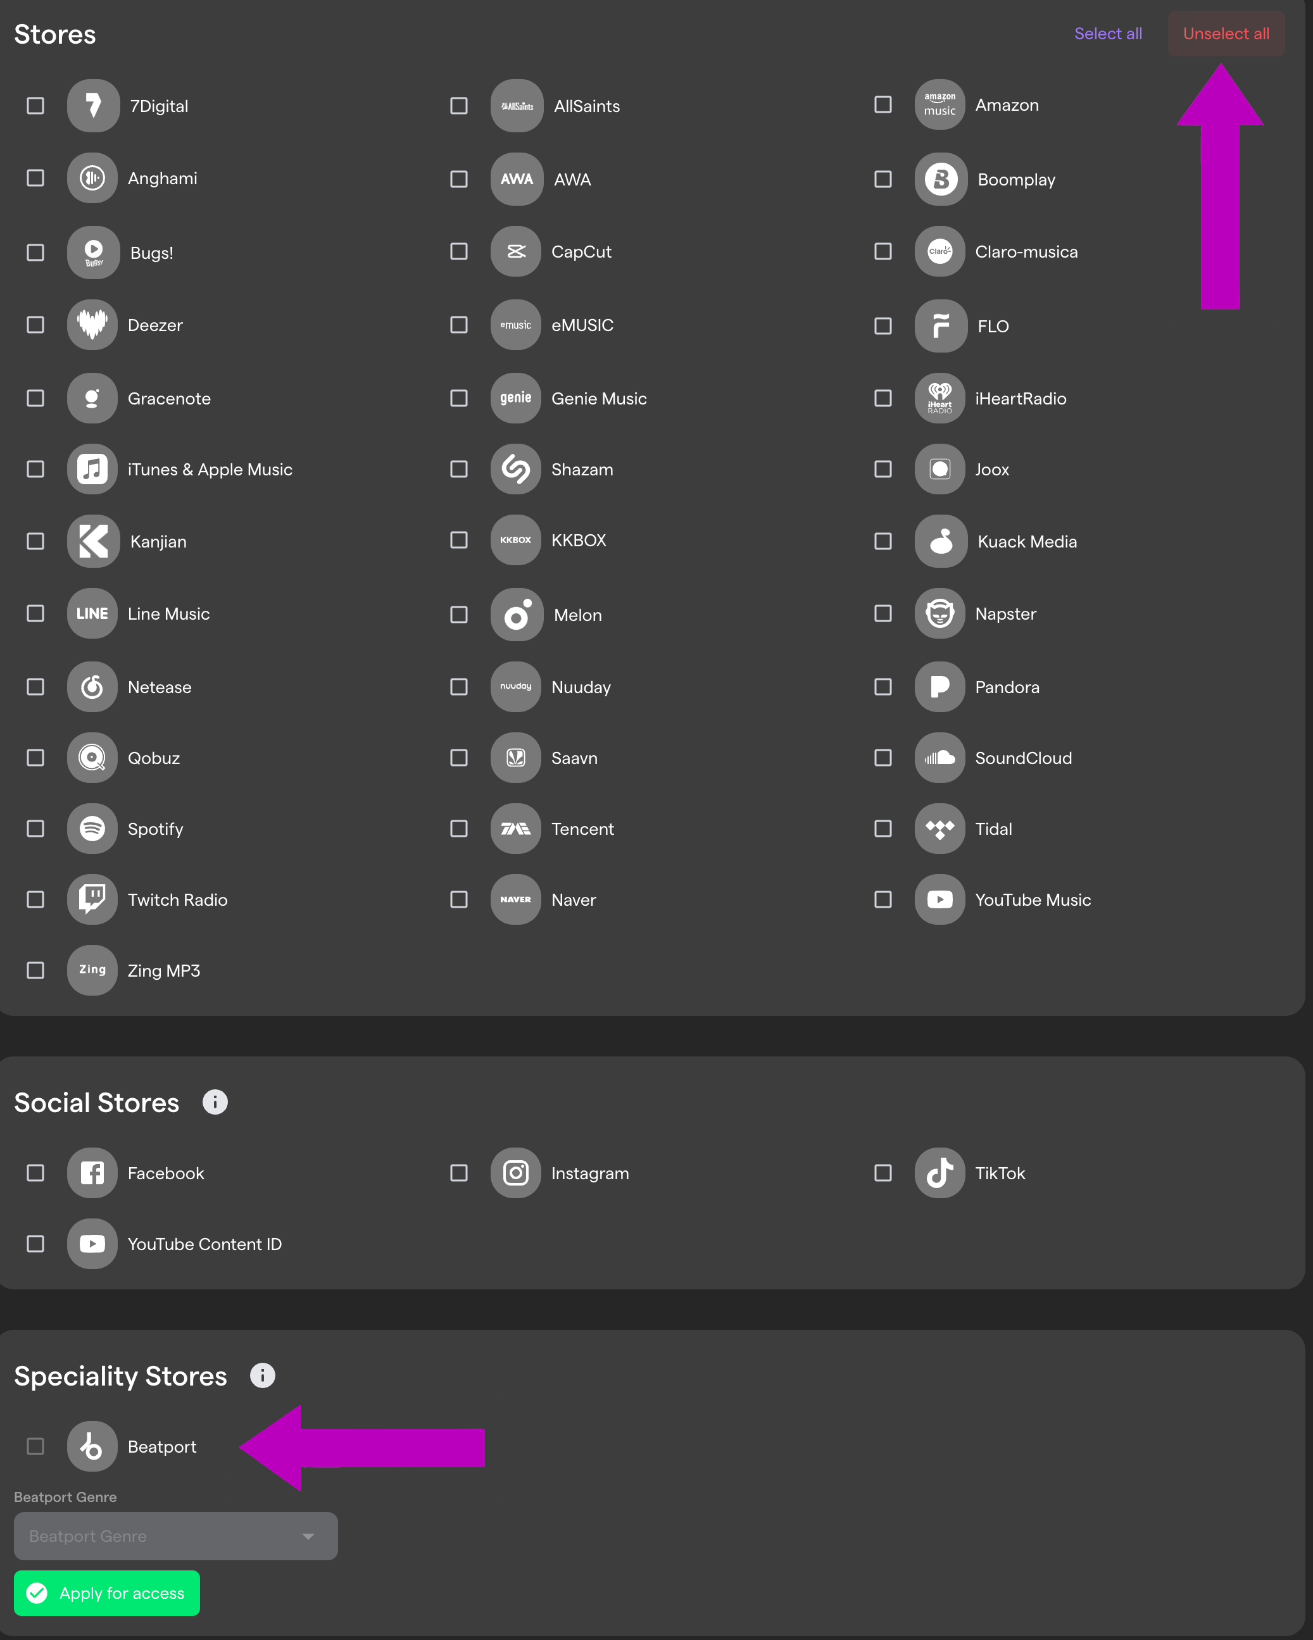Click the Deezer logo icon

tap(92, 325)
